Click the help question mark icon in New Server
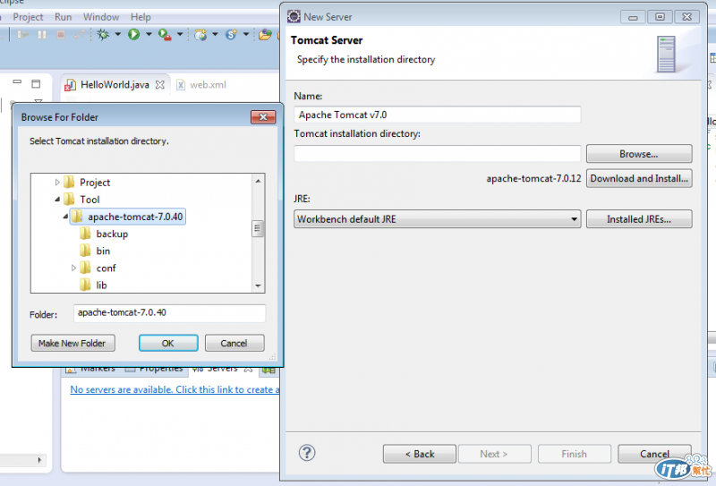This screenshot has height=486, width=716. [x=307, y=453]
